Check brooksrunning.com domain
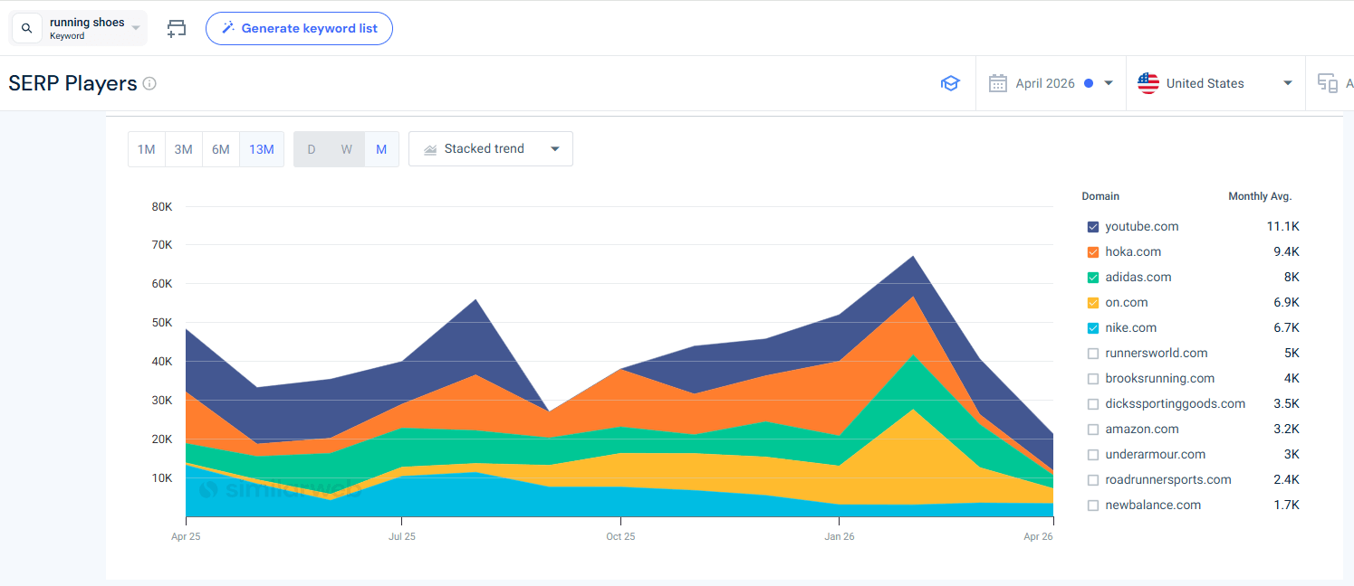The height and width of the screenshot is (586, 1354). [1093, 379]
